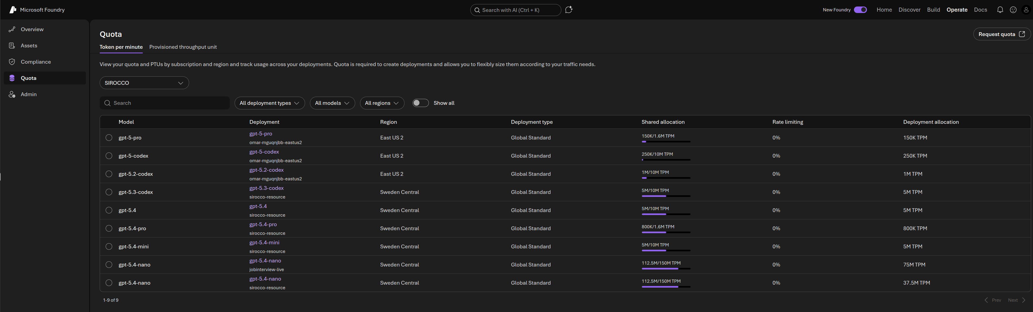Click the Admin sidebar icon
1033x312 pixels.
[12, 94]
